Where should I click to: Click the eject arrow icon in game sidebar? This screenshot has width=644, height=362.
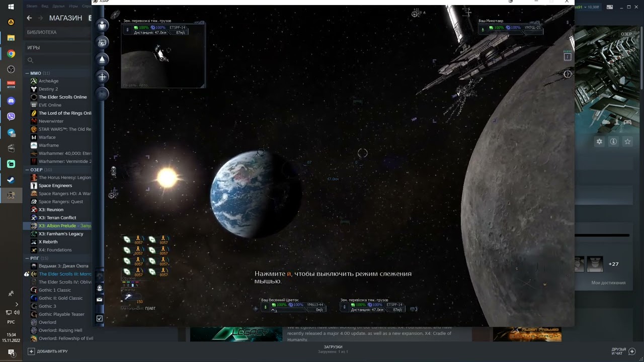[102, 59]
